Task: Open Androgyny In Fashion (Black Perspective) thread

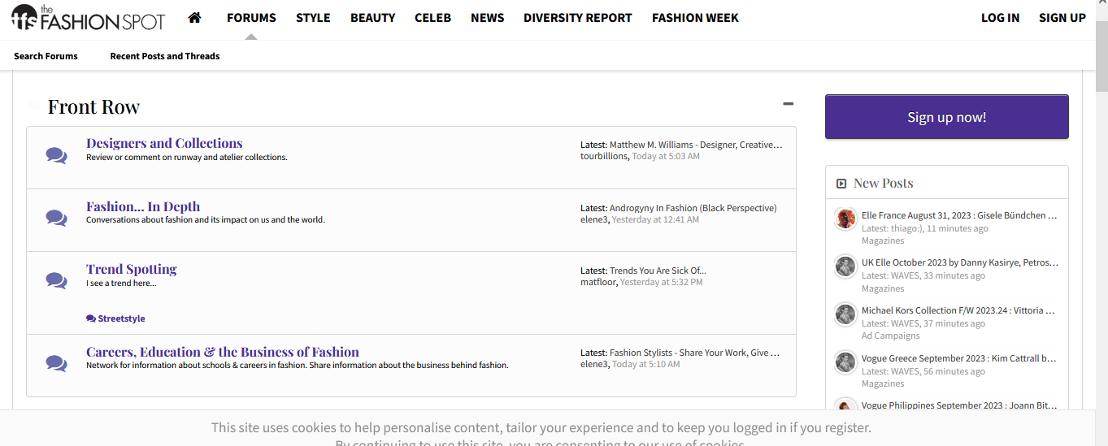Action: click(x=693, y=208)
